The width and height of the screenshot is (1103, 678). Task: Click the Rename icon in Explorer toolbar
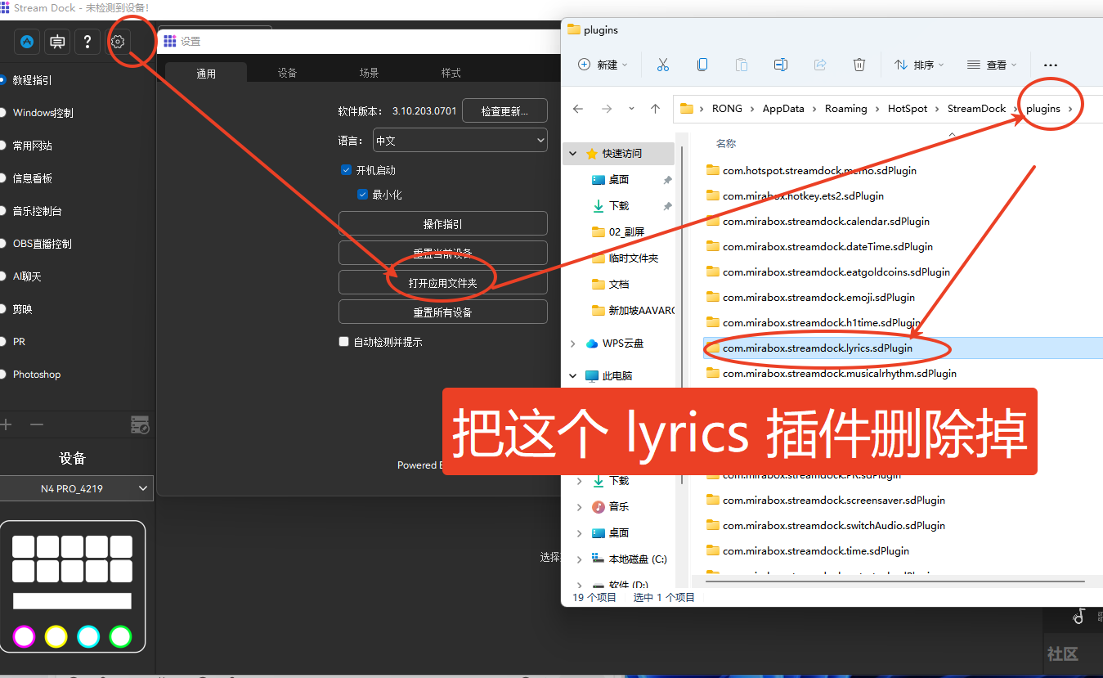click(781, 65)
